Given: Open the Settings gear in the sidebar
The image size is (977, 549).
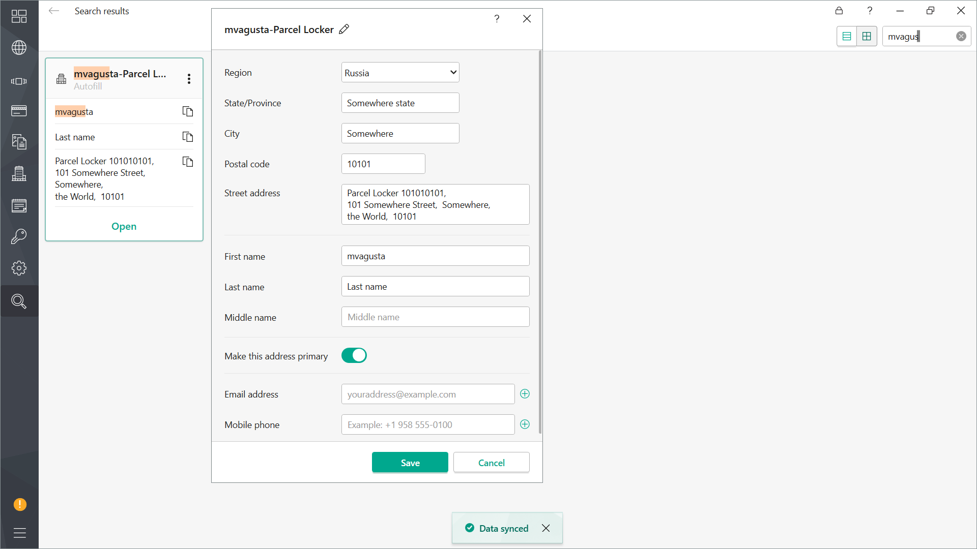Looking at the screenshot, I should (x=19, y=268).
